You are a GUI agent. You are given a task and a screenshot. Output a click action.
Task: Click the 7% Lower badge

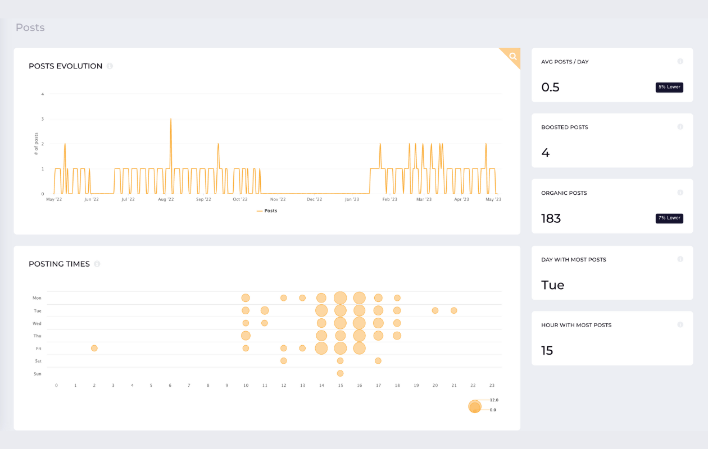[669, 218]
